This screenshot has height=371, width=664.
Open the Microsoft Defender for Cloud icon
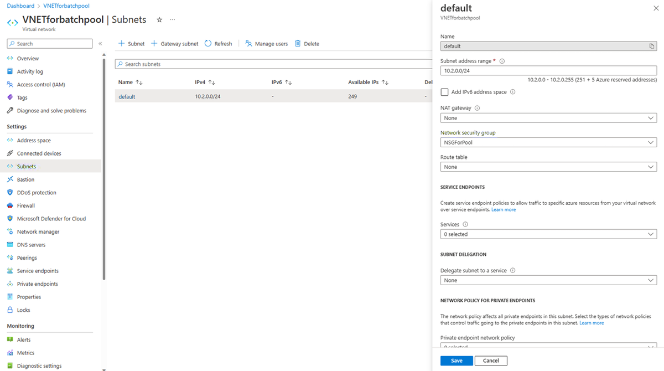(x=10, y=219)
